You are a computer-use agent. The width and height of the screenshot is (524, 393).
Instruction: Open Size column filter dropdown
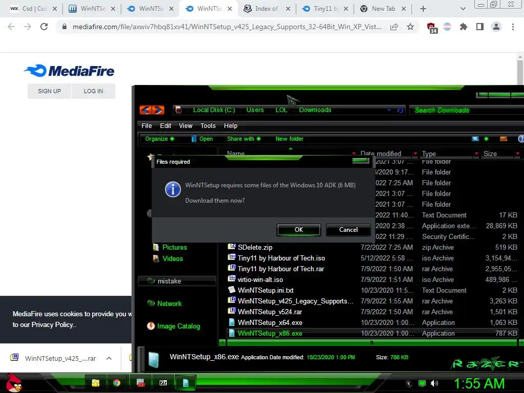pos(517,154)
